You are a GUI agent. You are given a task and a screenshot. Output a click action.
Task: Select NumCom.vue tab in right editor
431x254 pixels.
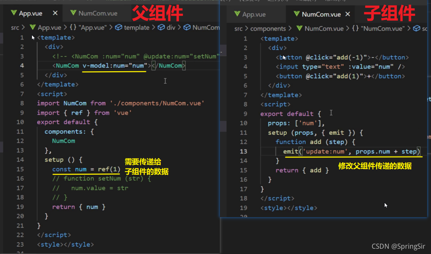click(x=321, y=14)
